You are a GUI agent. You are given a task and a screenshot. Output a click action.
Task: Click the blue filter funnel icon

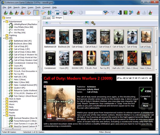[x=106, y=13]
